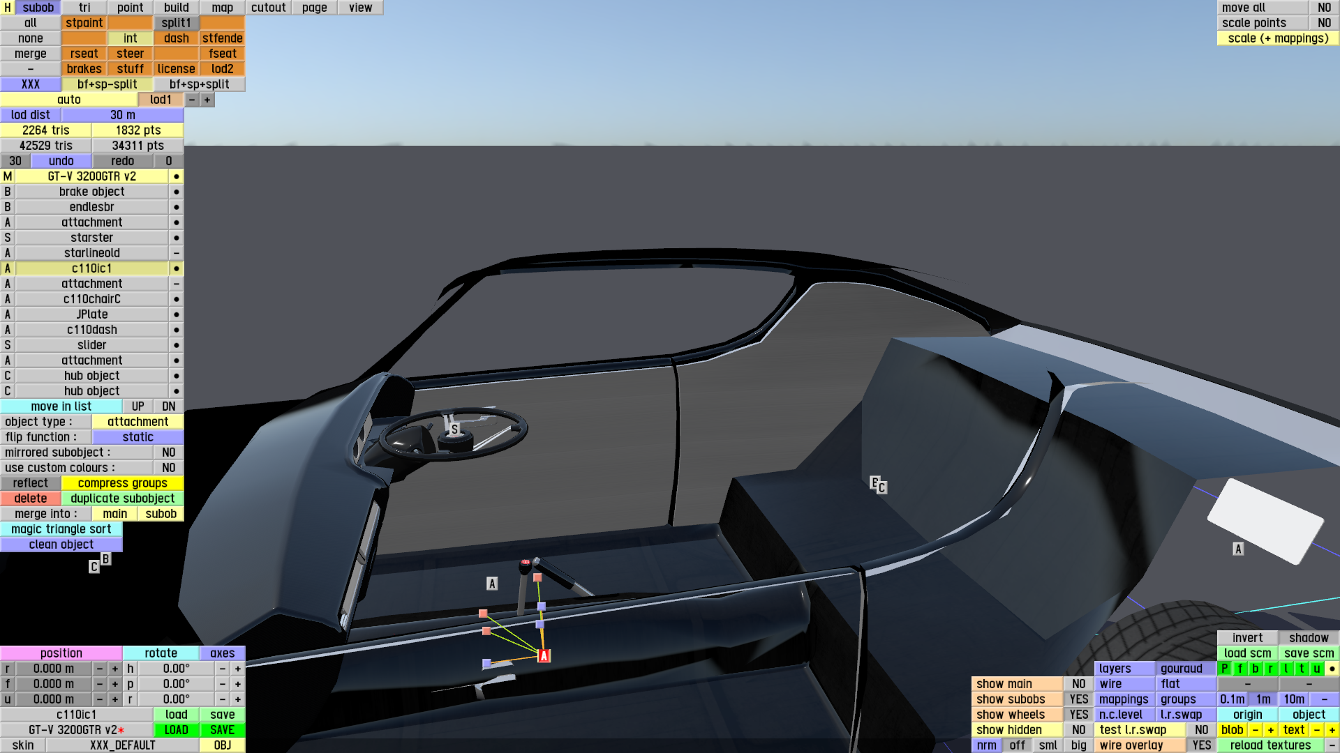Change the object type attachment field
This screenshot has height=753, width=1340.
(x=137, y=422)
